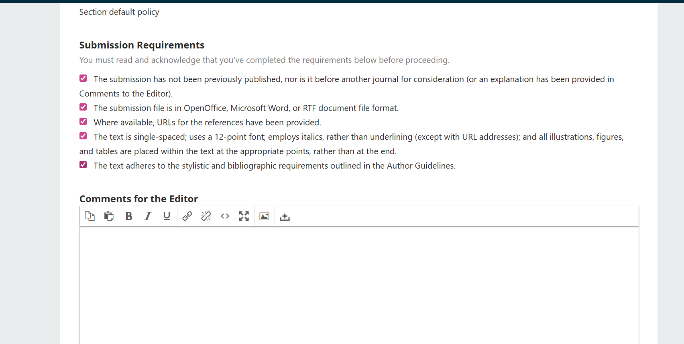Click the 'file format' requirement label text
Viewport: 684px width, 344px height.
(x=246, y=108)
